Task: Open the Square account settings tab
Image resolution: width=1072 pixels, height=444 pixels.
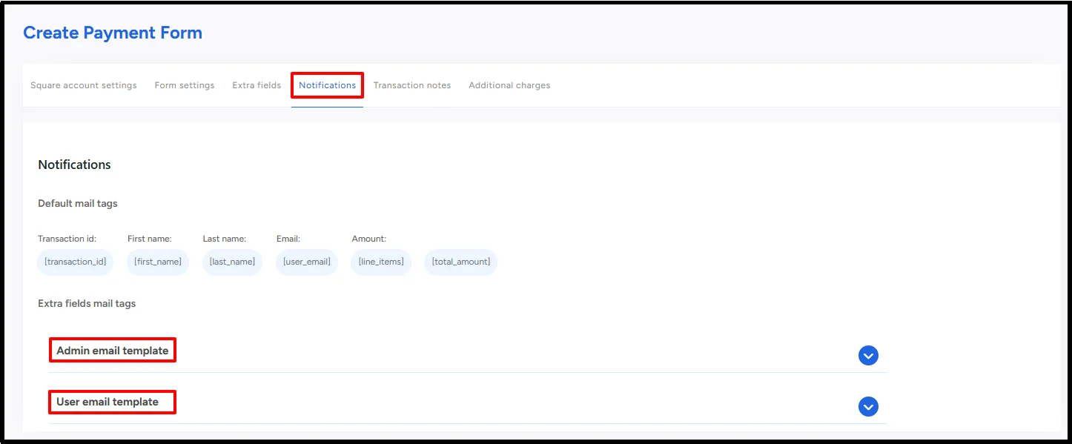Action: pos(84,85)
